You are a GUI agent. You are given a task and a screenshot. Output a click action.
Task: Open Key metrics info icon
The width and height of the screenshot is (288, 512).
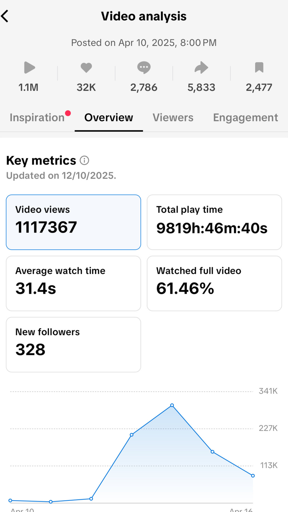(84, 160)
